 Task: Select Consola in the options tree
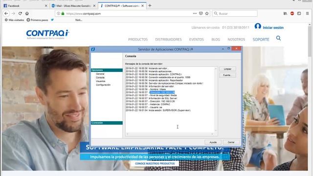point(100,77)
